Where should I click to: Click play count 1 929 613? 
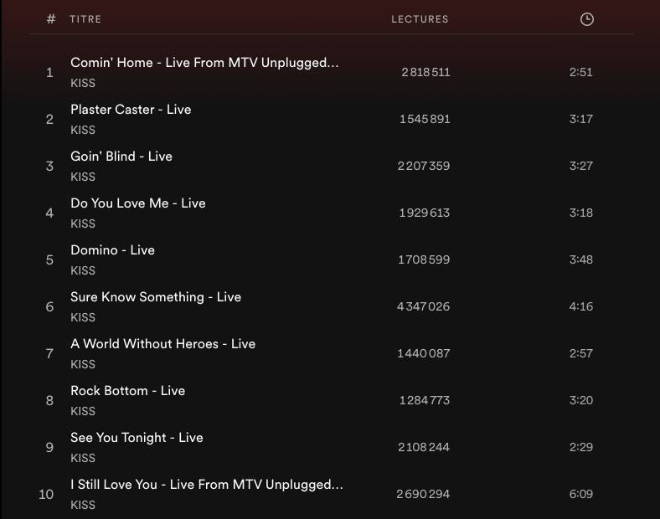pyautogui.click(x=425, y=213)
